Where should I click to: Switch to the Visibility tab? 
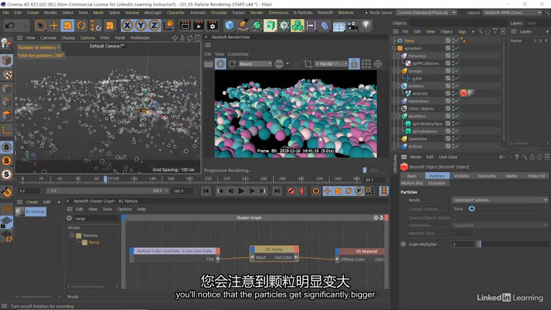click(x=461, y=176)
